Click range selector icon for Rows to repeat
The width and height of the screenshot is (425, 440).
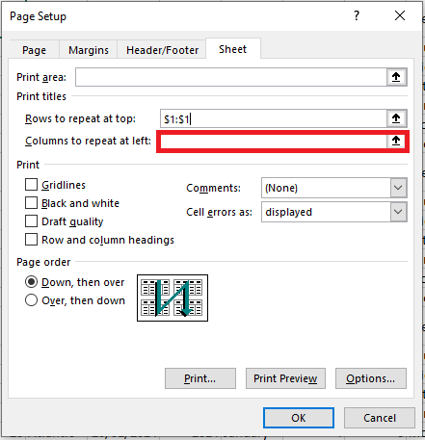click(x=396, y=118)
